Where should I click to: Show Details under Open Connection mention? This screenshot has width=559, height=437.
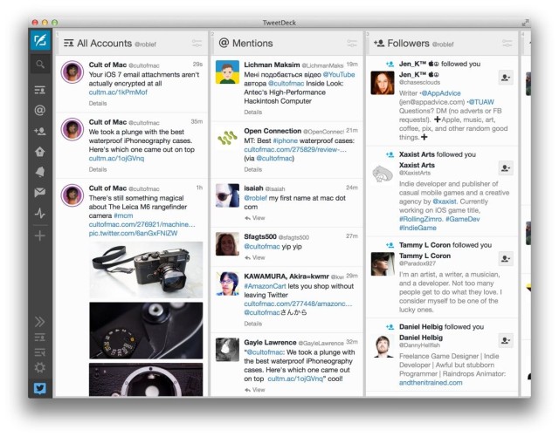pyautogui.click(x=253, y=169)
